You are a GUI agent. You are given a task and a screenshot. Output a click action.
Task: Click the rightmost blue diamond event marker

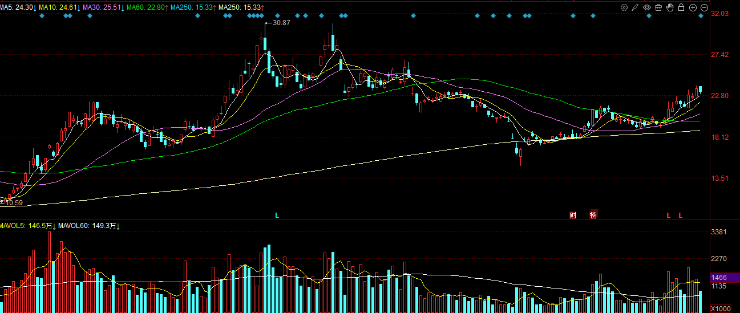701,15
